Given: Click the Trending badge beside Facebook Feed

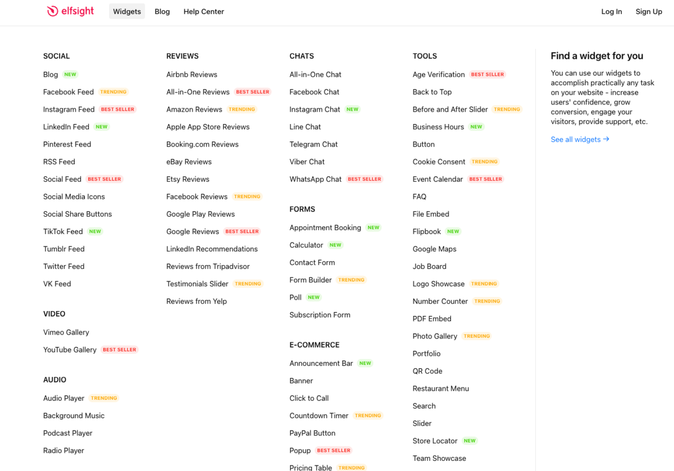Looking at the screenshot, I should pos(113,92).
